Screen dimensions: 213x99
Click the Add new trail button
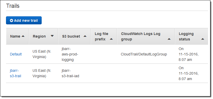click(x=24, y=20)
